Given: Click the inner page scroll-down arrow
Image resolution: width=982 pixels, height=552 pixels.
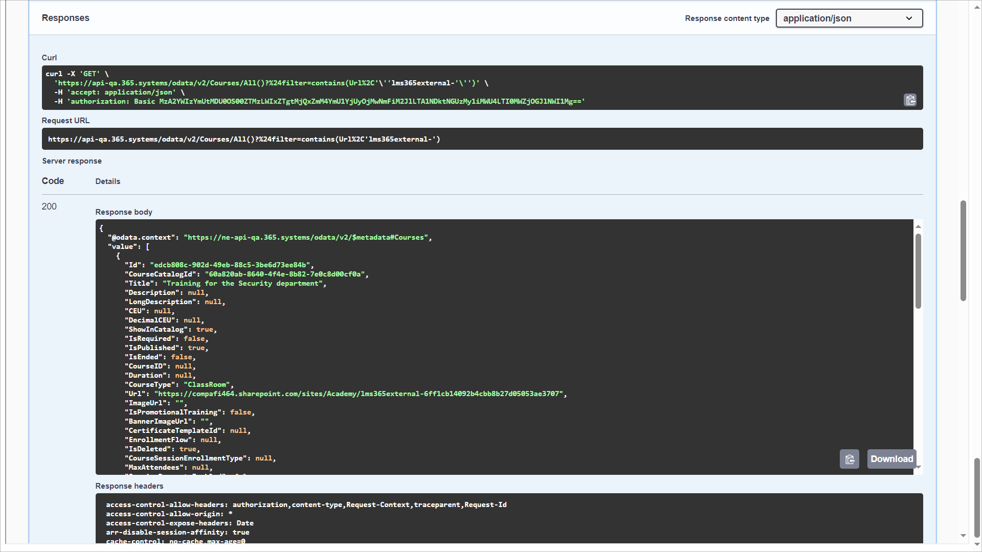Looking at the screenshot, I should pos(963,536).
